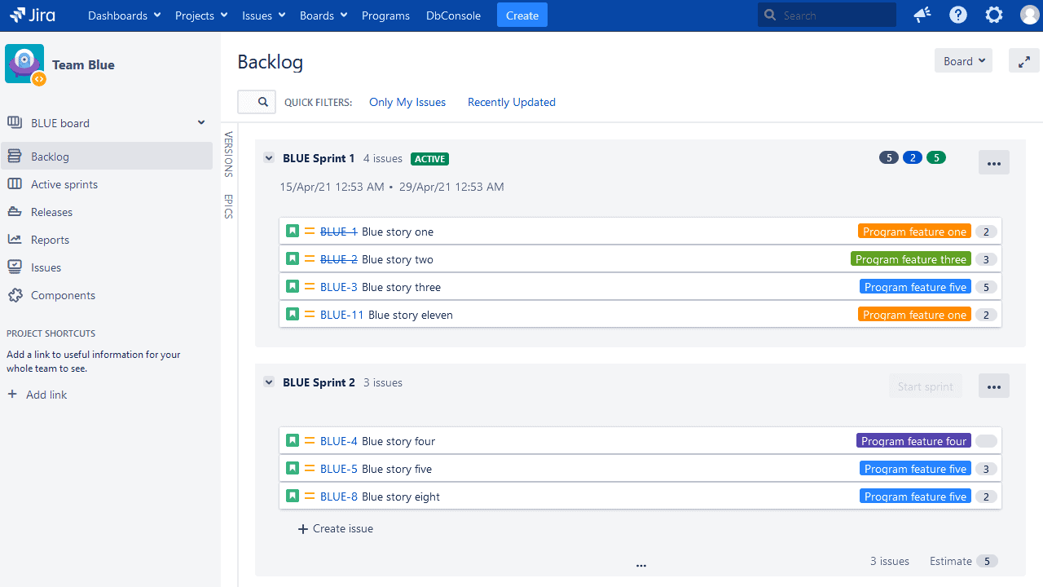1043x587 pixels.
Task: Open the Jira settings gear
Action: point(993,15)
